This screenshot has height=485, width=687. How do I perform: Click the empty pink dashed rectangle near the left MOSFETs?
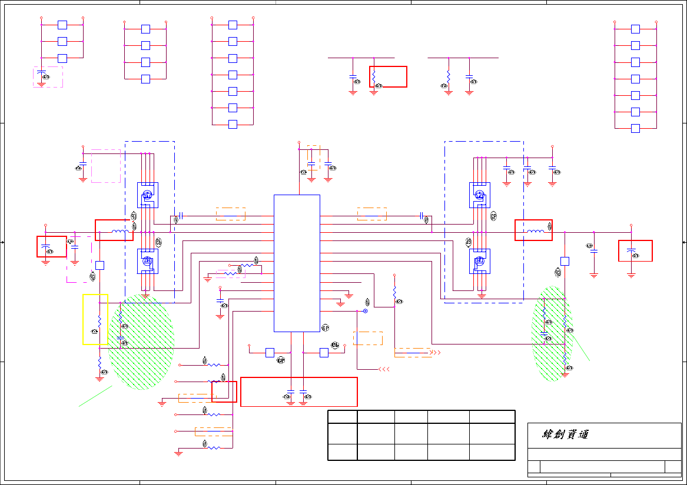coord(106,166)
